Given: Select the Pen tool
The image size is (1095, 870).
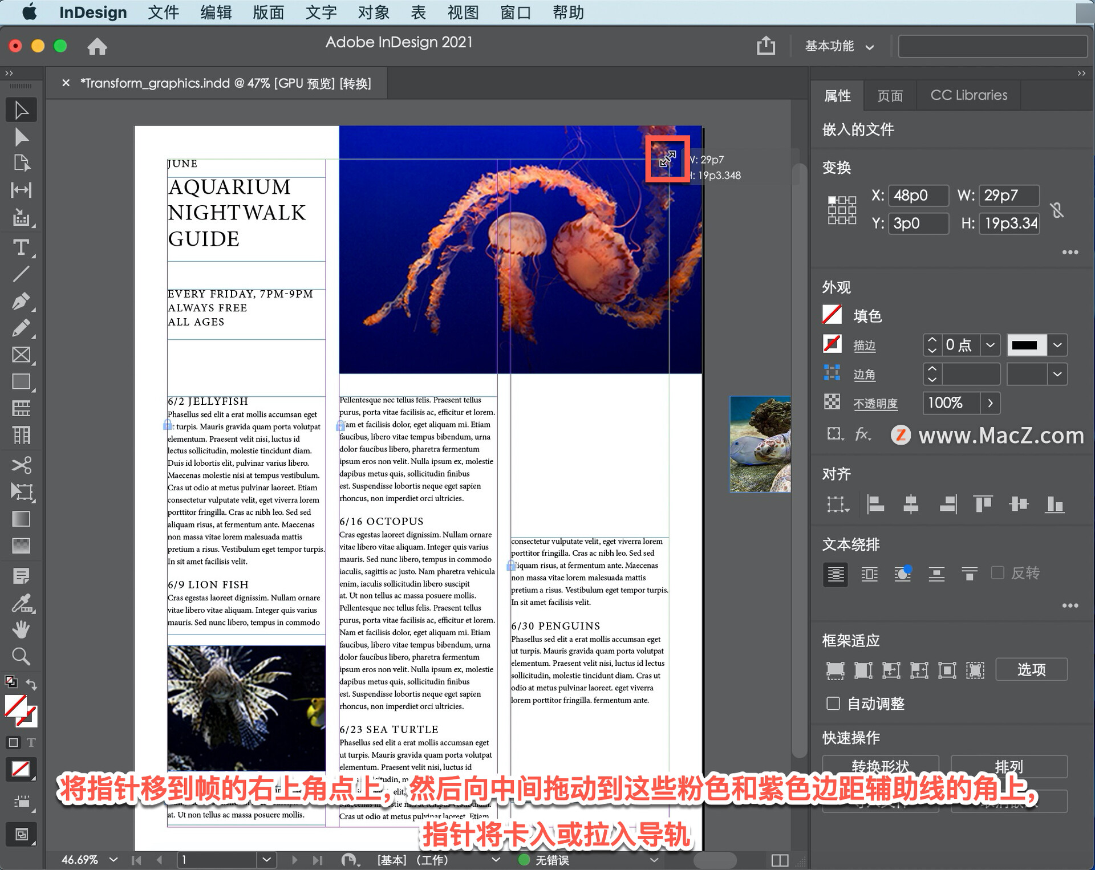Looking at the screenshot, I should (21, 301).
